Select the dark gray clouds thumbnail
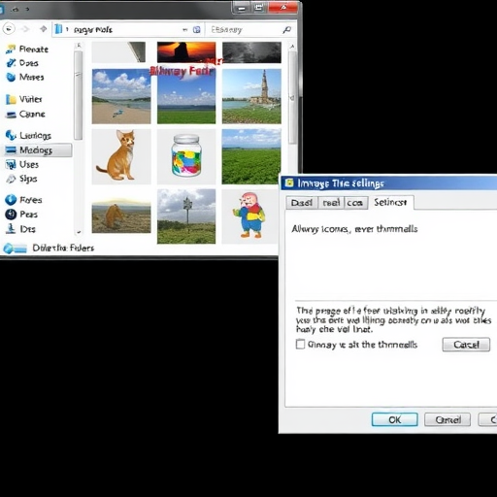497x497 pixels. (x=251, y=52)
